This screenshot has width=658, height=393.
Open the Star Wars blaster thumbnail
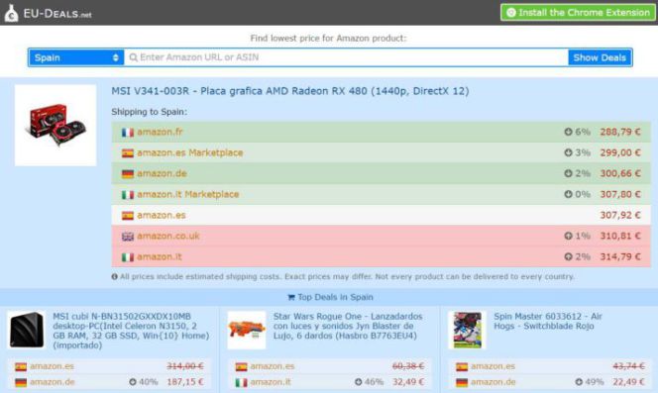(247, 330)
